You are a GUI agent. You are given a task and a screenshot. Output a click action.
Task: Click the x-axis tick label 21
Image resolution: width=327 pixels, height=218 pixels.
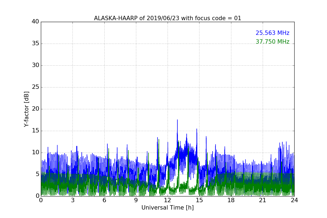(263, 200)
